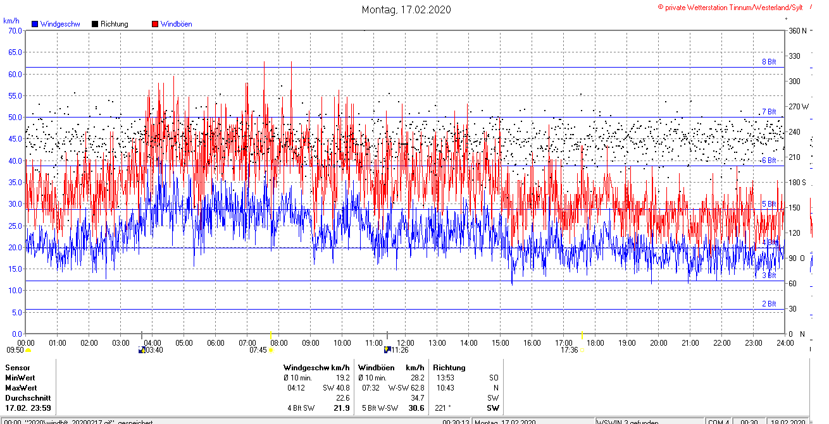Click the chart title Montag, 17.02.2020
Image resolution: width=829 pixels, height=424 pixels.
click(x=406, y=9)
